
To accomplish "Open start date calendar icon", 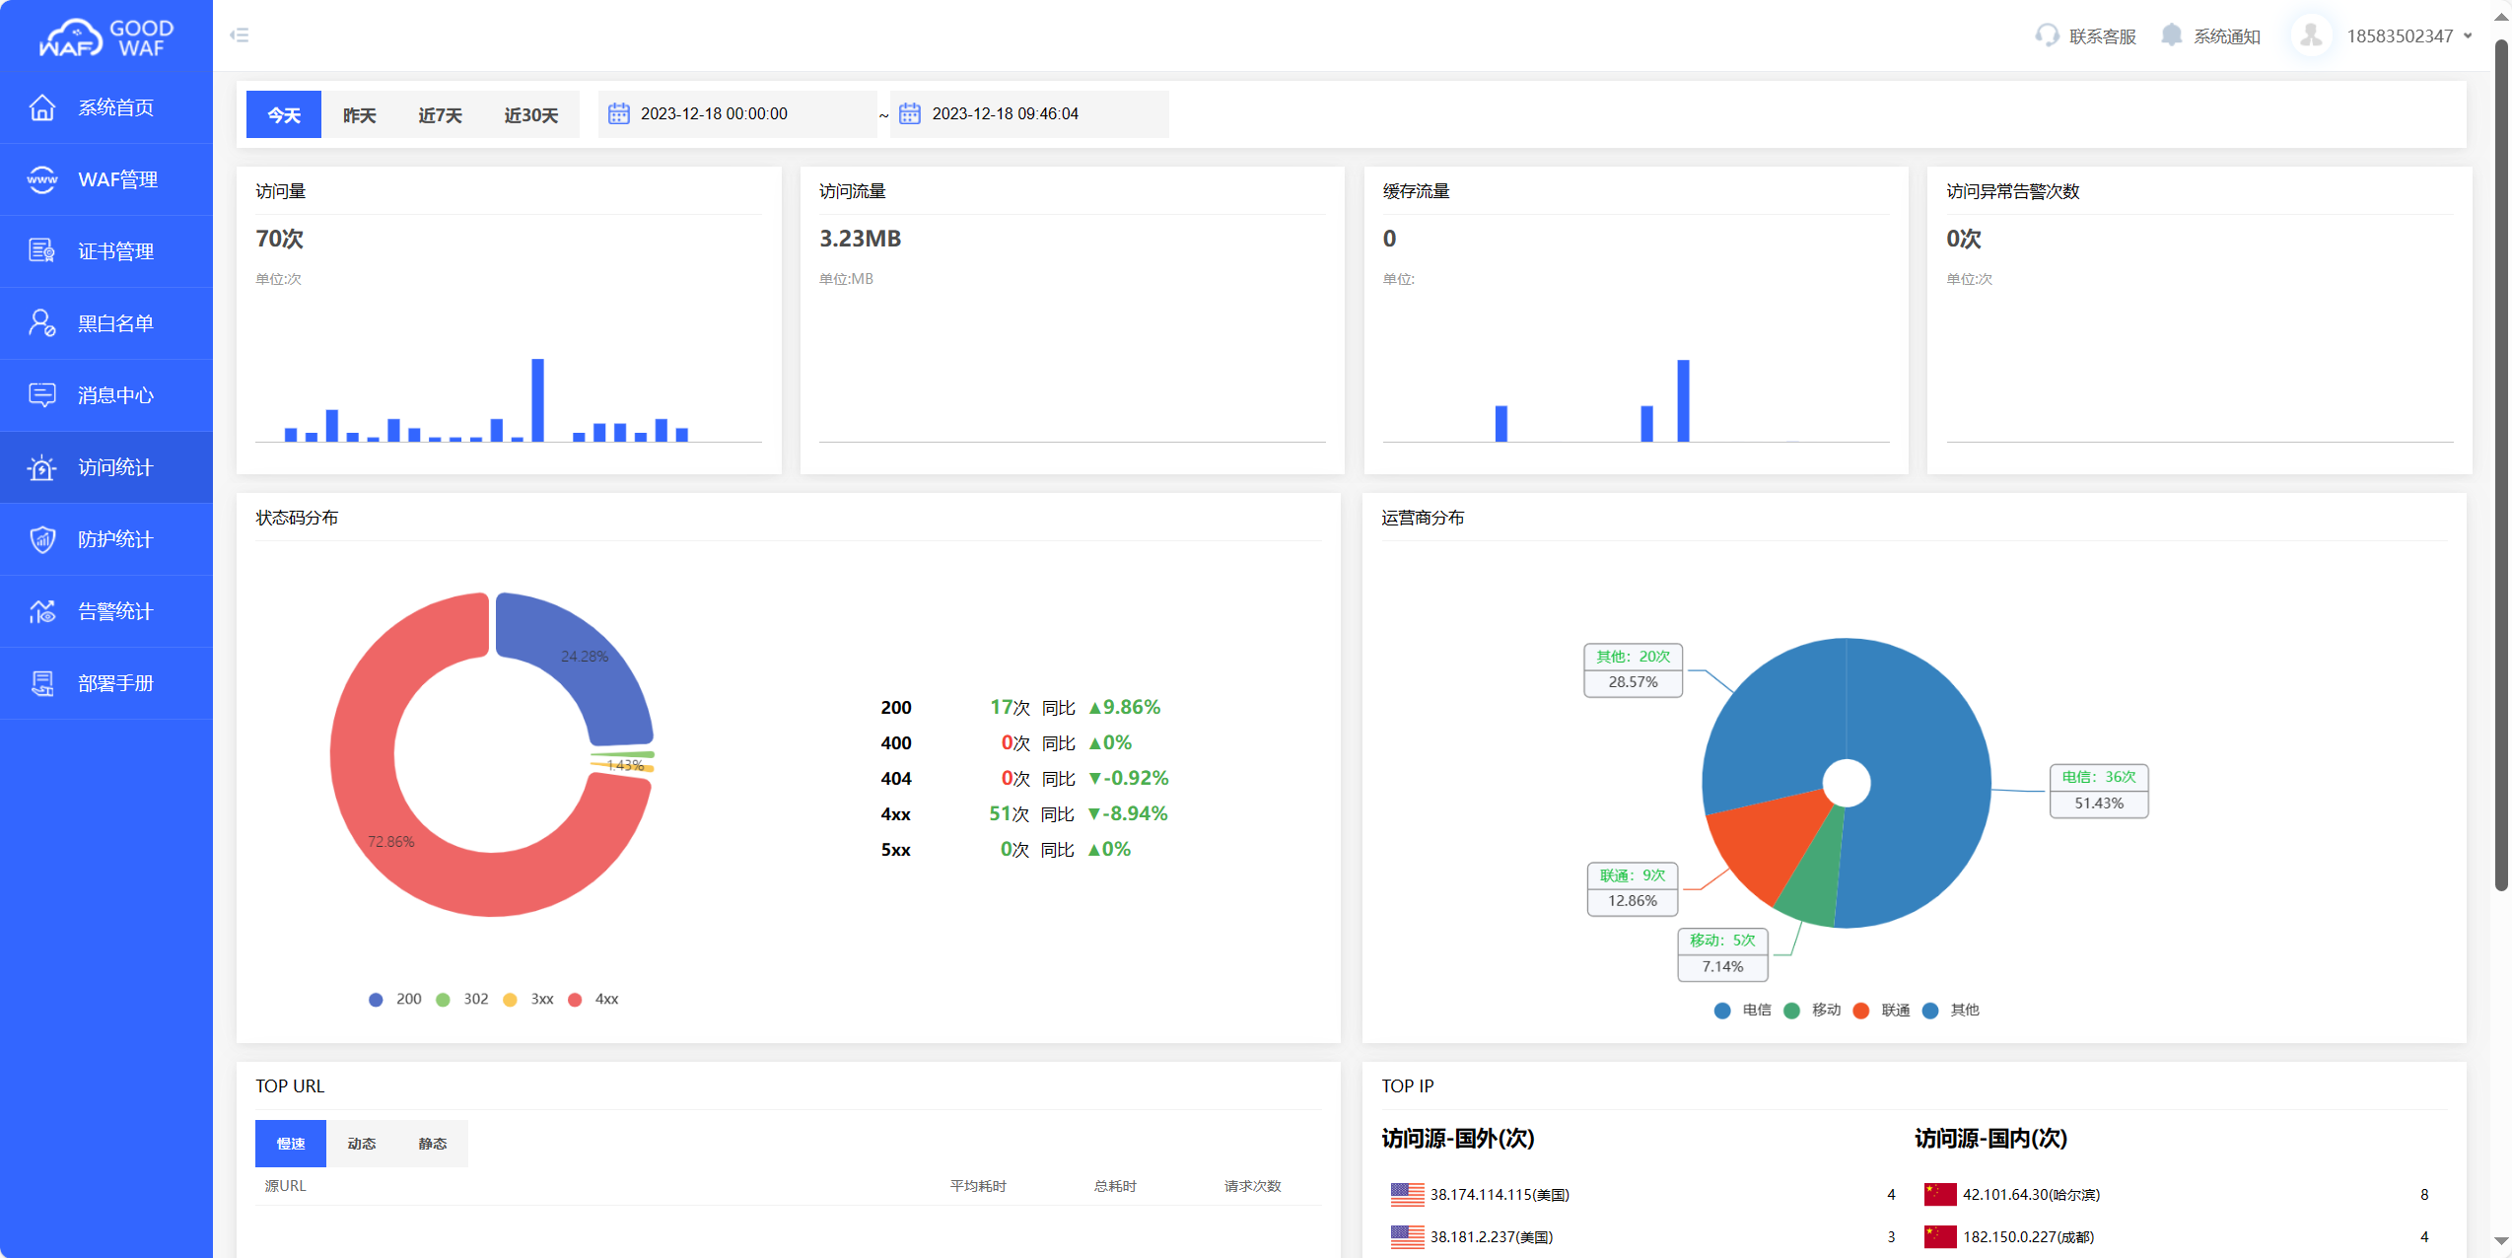I will [x=619, y=114].
